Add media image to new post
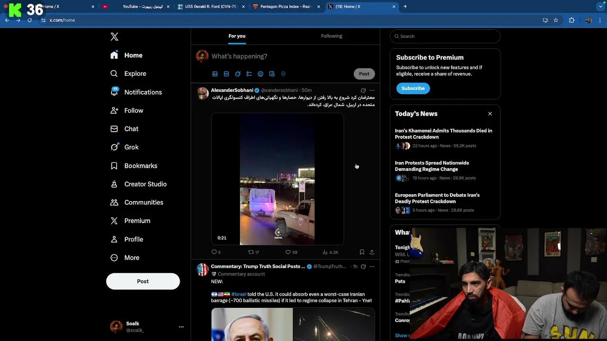The image size is (607, 341). (215, 74)
